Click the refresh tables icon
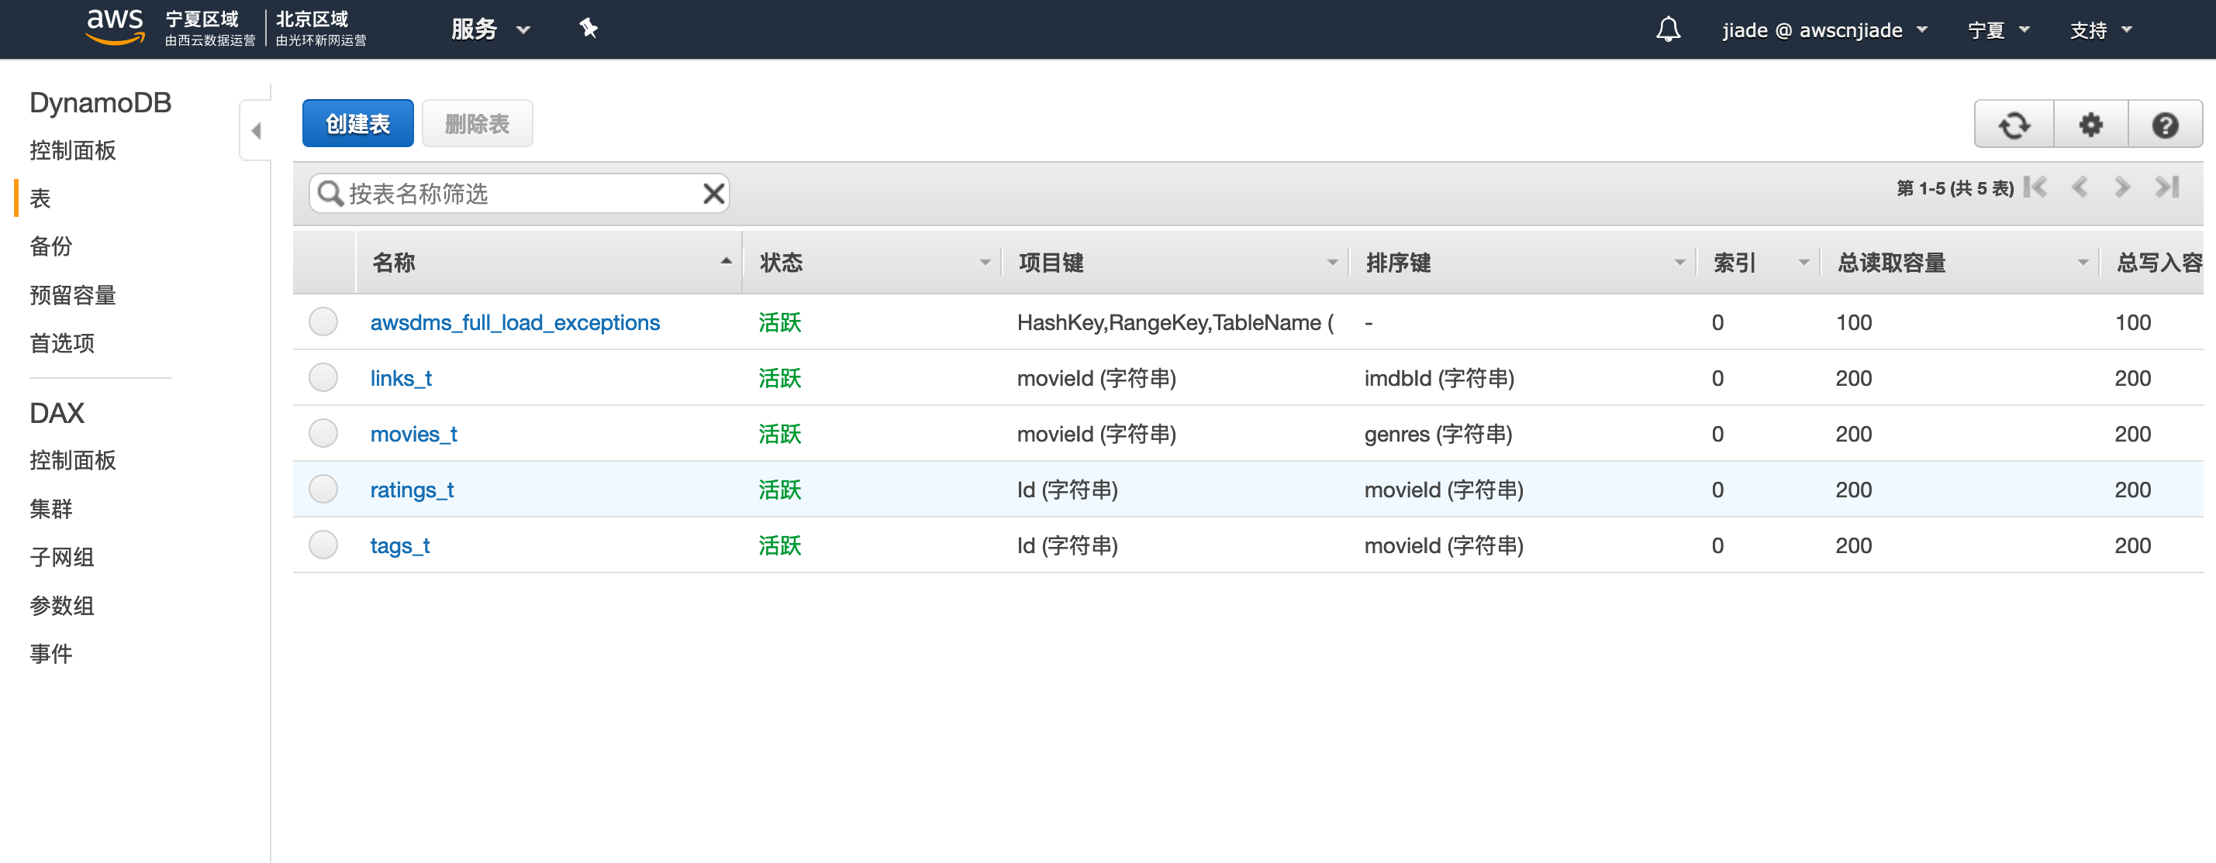2216x863 pixels. pos(2013,125)
